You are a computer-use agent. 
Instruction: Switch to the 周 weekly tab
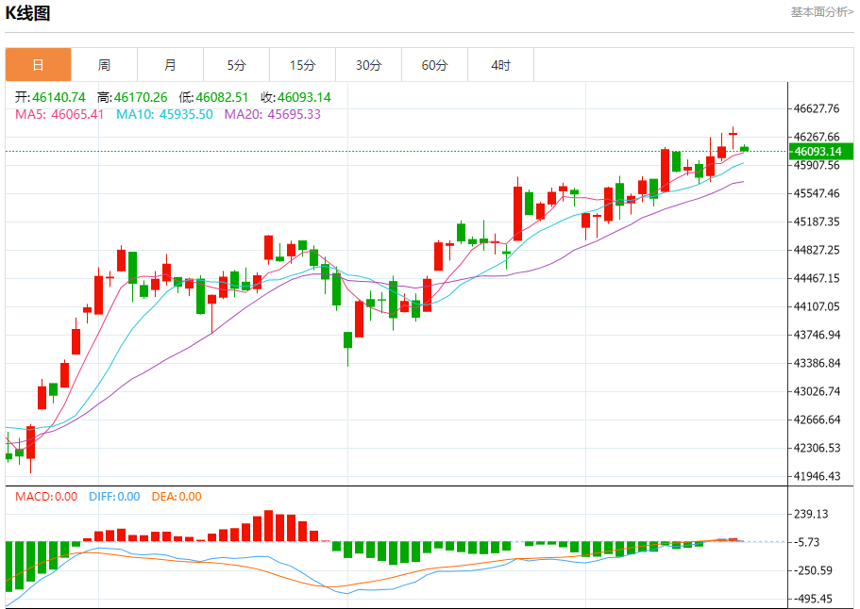[x=104, y=65]
